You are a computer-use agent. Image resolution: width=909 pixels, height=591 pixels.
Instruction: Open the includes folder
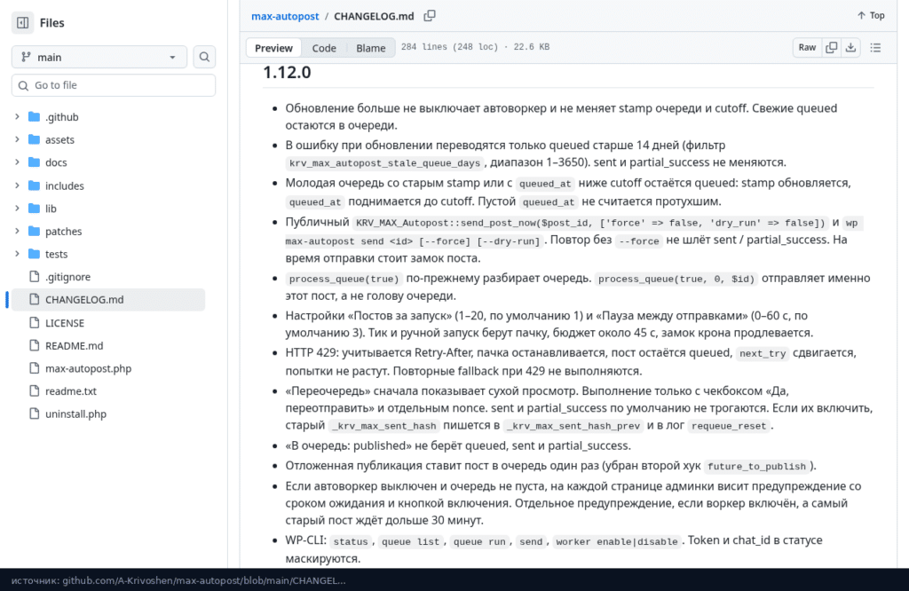(x=64, y=185)
